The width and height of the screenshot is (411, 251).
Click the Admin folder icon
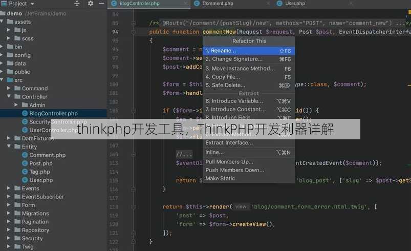25,105
